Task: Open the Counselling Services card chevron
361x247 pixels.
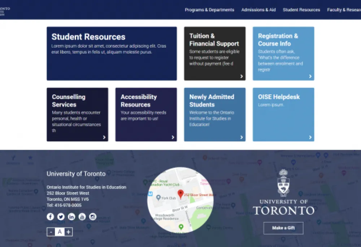Action: (104, 137)
